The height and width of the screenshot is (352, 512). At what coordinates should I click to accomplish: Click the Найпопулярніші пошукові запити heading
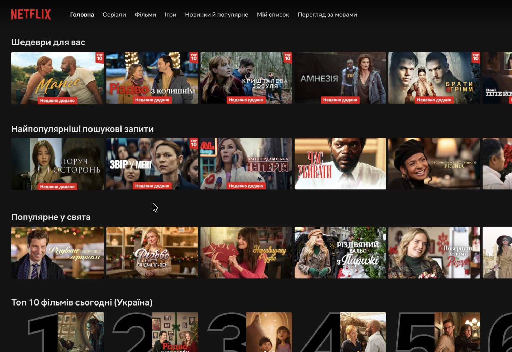[82, 129]
